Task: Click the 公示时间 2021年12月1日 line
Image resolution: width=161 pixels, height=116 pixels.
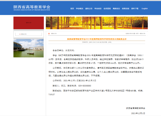Action: 74,81
